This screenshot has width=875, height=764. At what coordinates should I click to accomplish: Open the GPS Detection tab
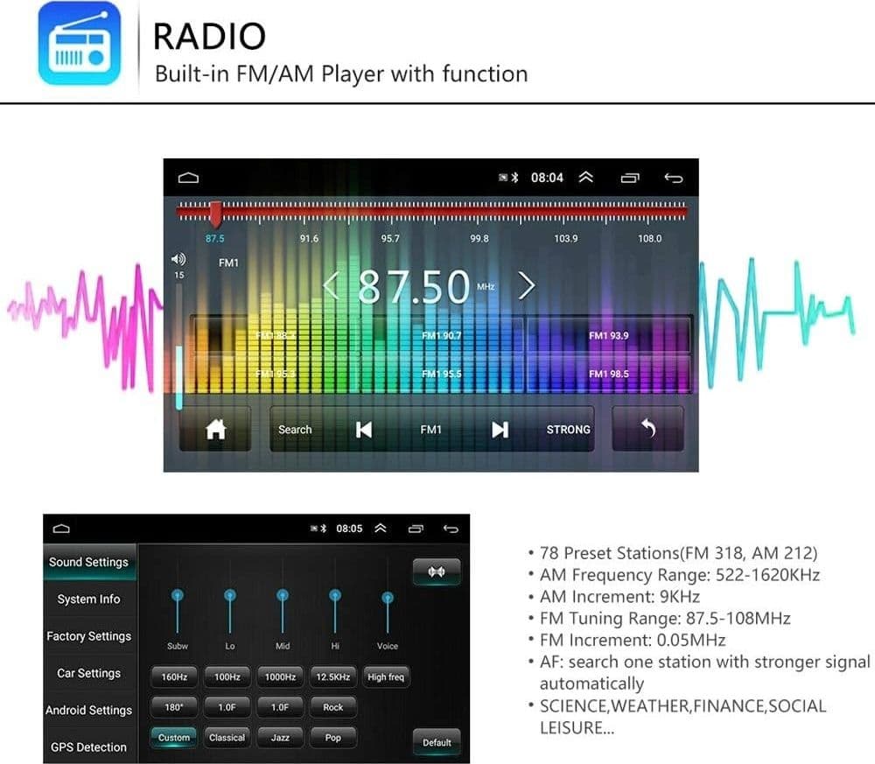89,747
